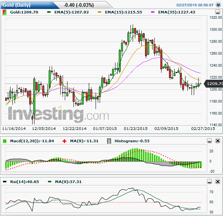This screenshot has width=223, height=216.
Task: Close the MACD indicator panel
Action: pyautogui.click(x=218, y=141)
